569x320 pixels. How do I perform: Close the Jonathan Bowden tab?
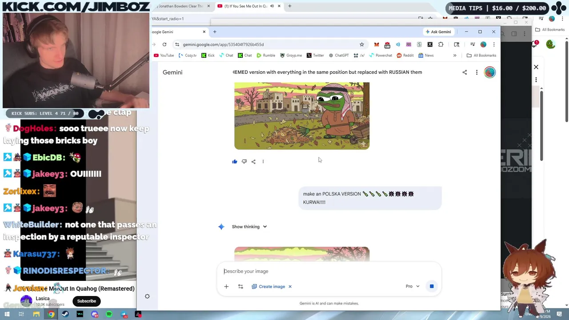click(208, 6)
